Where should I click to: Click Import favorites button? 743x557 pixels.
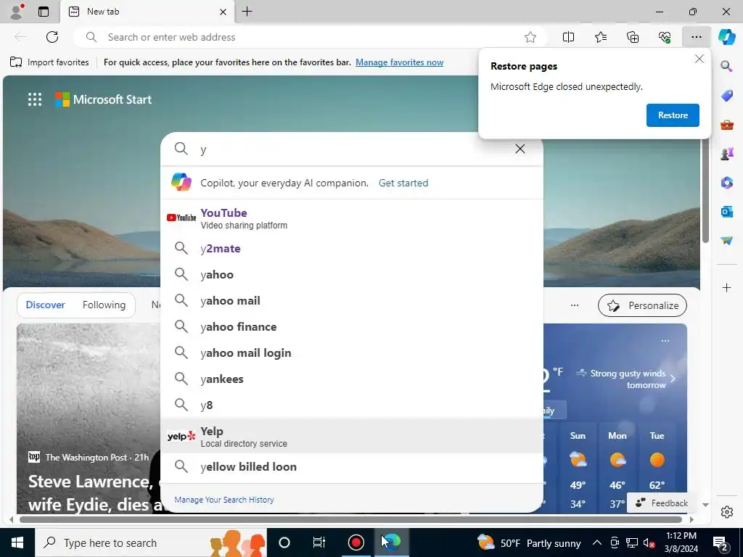click(x=49, y=62)
